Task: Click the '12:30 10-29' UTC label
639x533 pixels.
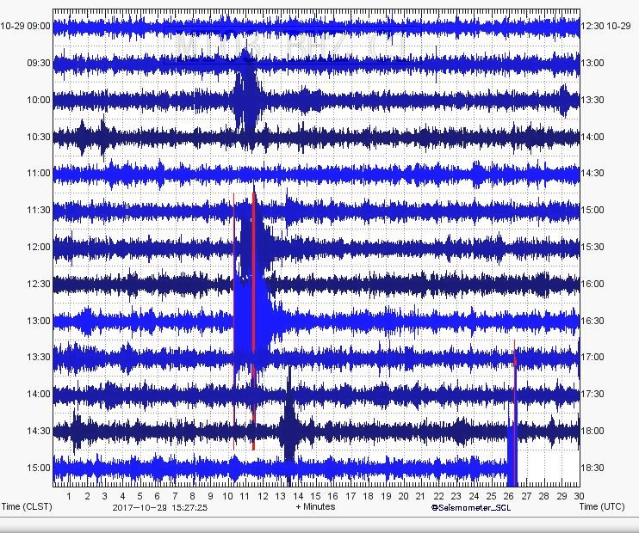Action: coord(605,27)
